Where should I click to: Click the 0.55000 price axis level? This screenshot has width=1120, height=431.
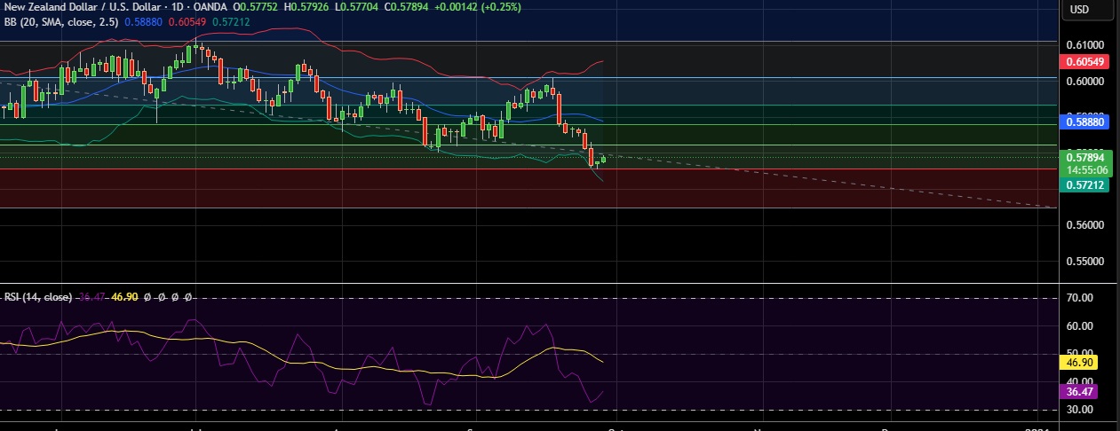click(1084, 262)
